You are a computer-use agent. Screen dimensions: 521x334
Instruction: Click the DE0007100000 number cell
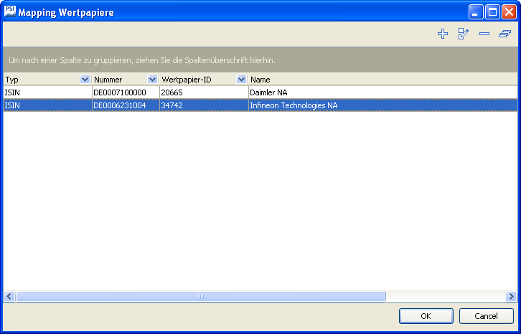point(120,92)
